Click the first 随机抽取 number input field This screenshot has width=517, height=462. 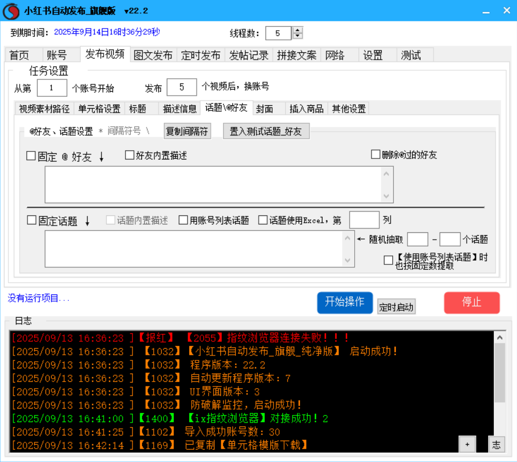pos(417,239)
